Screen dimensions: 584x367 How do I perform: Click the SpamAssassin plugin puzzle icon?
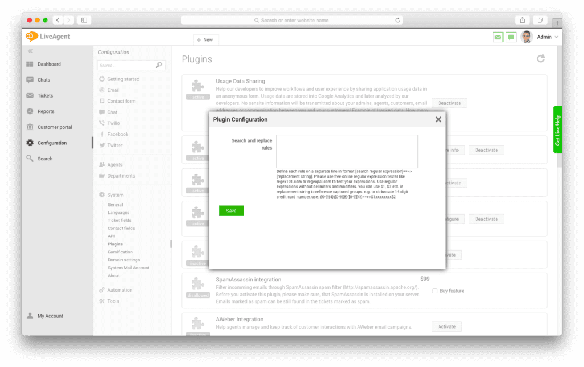pyautogui.click(x=198, y=284)
